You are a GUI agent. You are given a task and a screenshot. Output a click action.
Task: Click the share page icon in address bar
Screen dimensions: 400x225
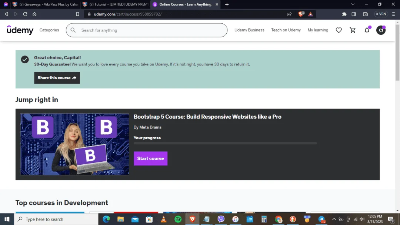click(x=289, y=14)
